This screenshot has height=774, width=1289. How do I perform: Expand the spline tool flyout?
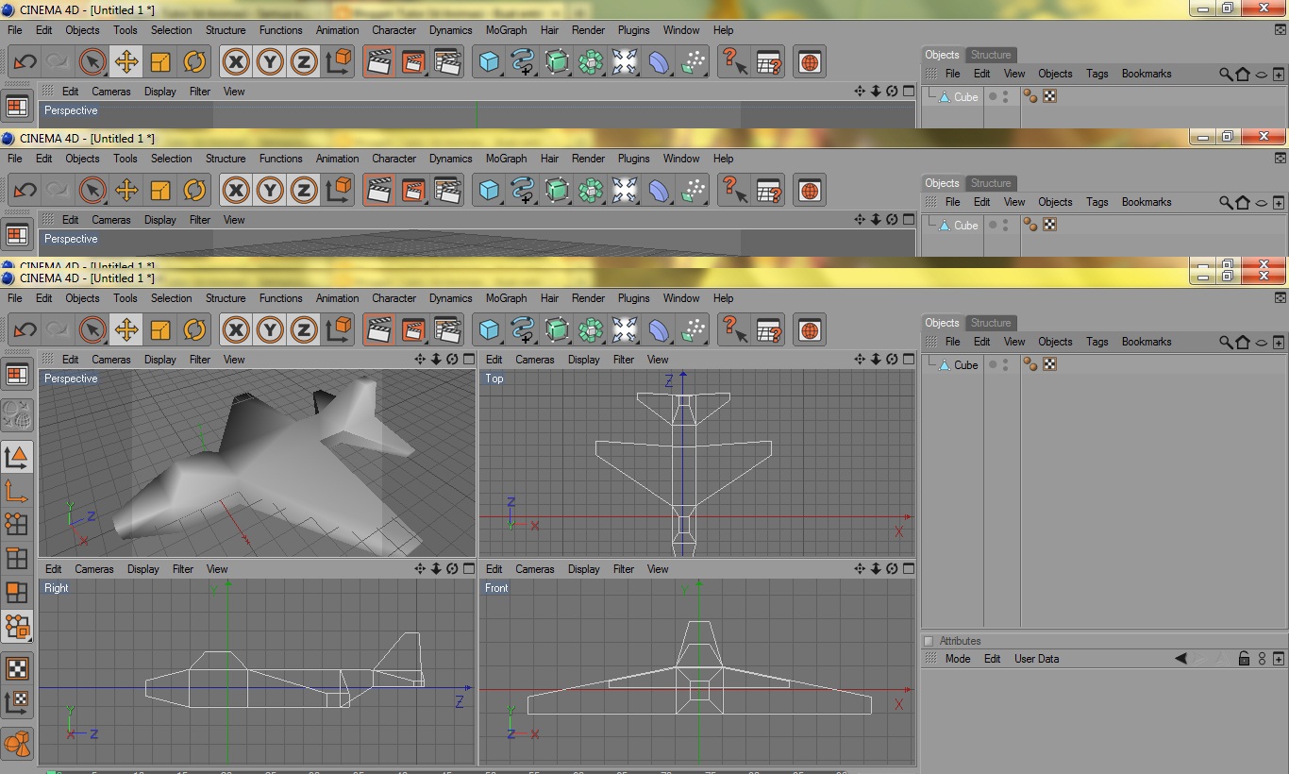(535, 344)
